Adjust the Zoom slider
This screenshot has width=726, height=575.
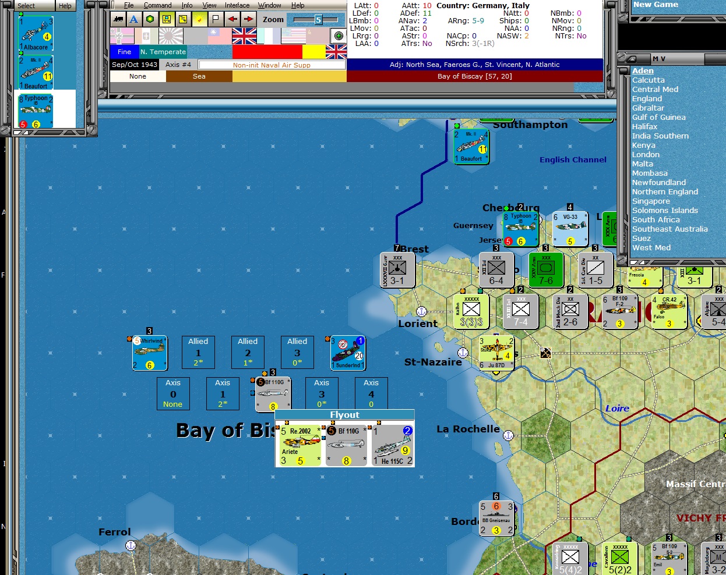pyautogui.click(x=318, y=19)
